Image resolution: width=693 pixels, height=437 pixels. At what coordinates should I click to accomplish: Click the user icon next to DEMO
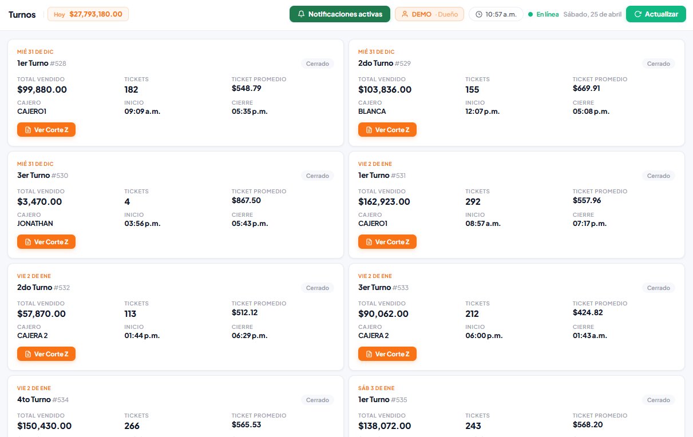click(x=405, y=14)
